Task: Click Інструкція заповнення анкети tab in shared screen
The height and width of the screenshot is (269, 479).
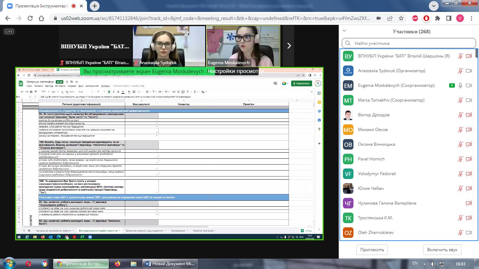Action: (54, 230)
